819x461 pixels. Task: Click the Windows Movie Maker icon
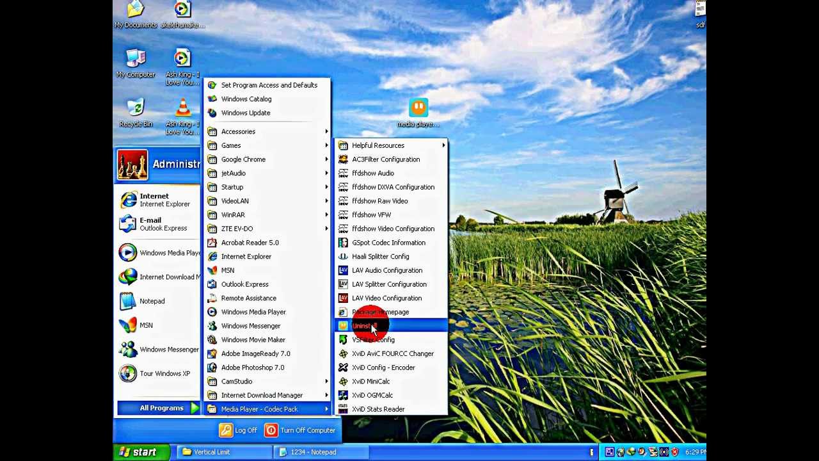click(x=212, y=340)
